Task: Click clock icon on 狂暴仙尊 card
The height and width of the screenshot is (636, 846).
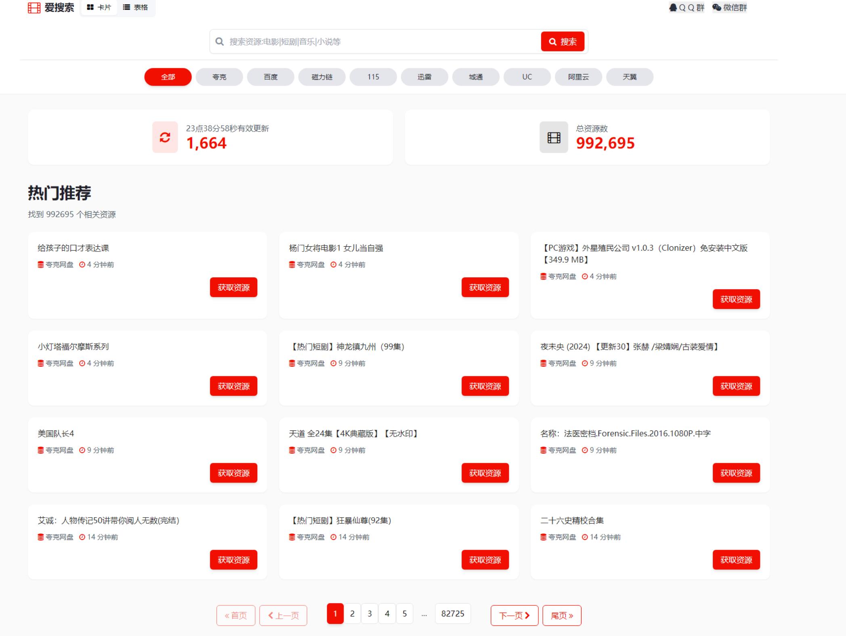Action: coord(334,537)
